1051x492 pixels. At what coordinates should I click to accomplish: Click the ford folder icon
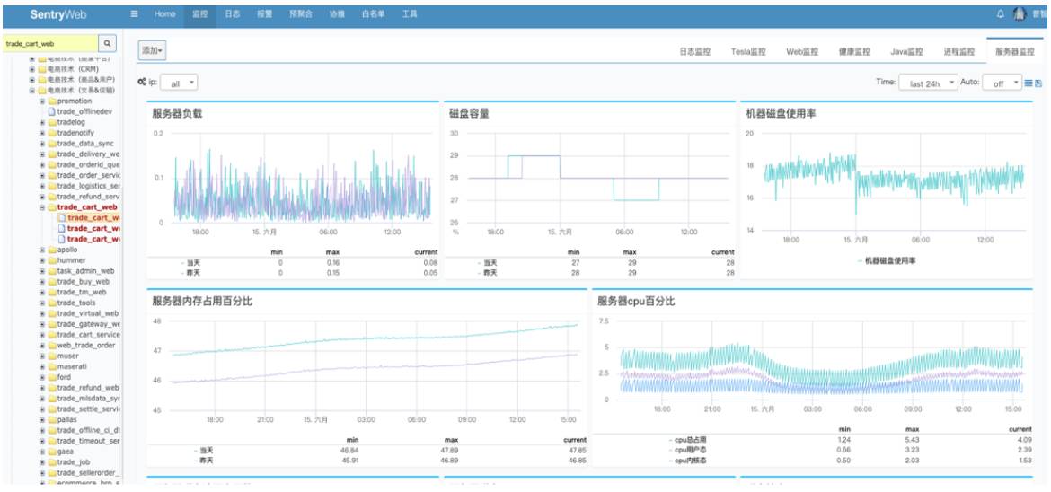[51, 377]
